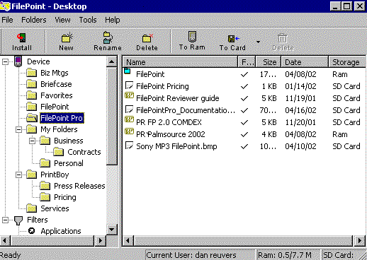This screenshot has width=367, height=260.
Task: Click the FilePoint Reviewer guide file icon
Action: (129, 95)
